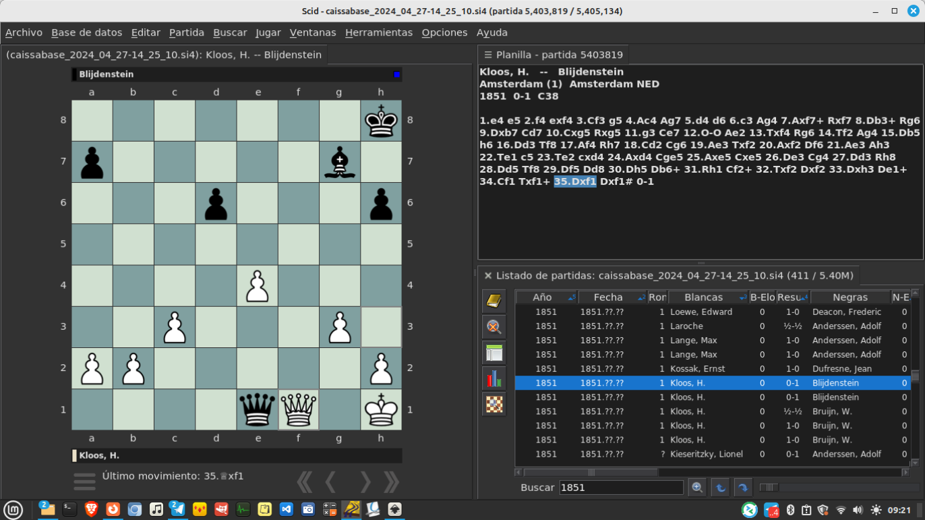Open the Planilla panel menu icon
Screen dimensions: 925x520
pos(488,55)
